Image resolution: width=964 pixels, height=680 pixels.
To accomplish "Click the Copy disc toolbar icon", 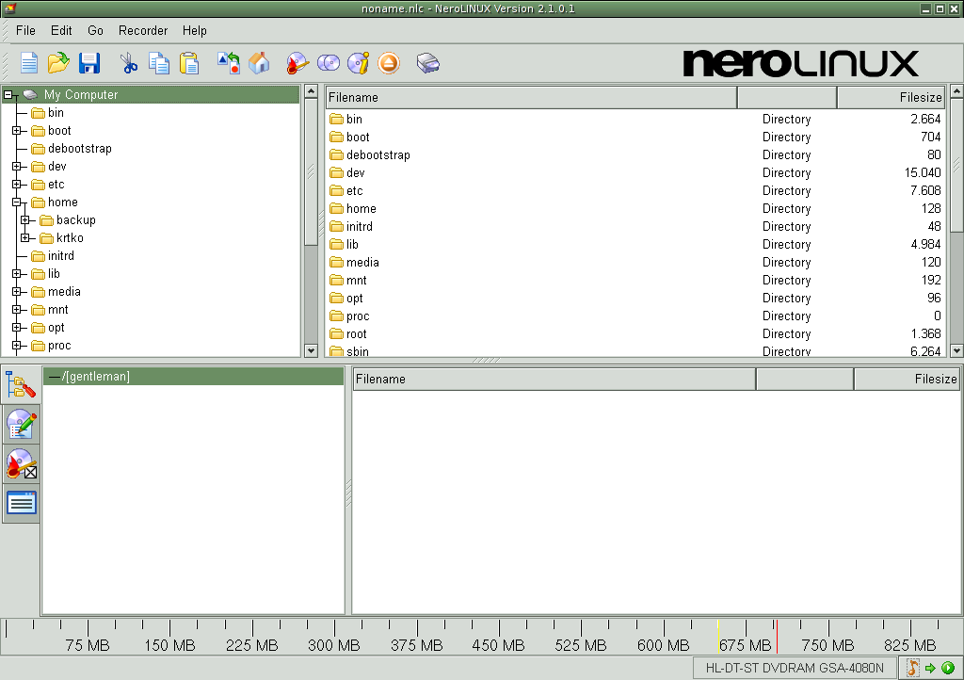I will 329,63.
